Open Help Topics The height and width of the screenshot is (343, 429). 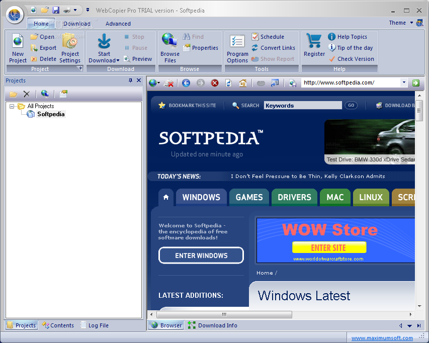[348, 37]
